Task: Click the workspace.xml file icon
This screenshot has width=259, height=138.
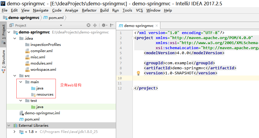Action: [27, 70]
